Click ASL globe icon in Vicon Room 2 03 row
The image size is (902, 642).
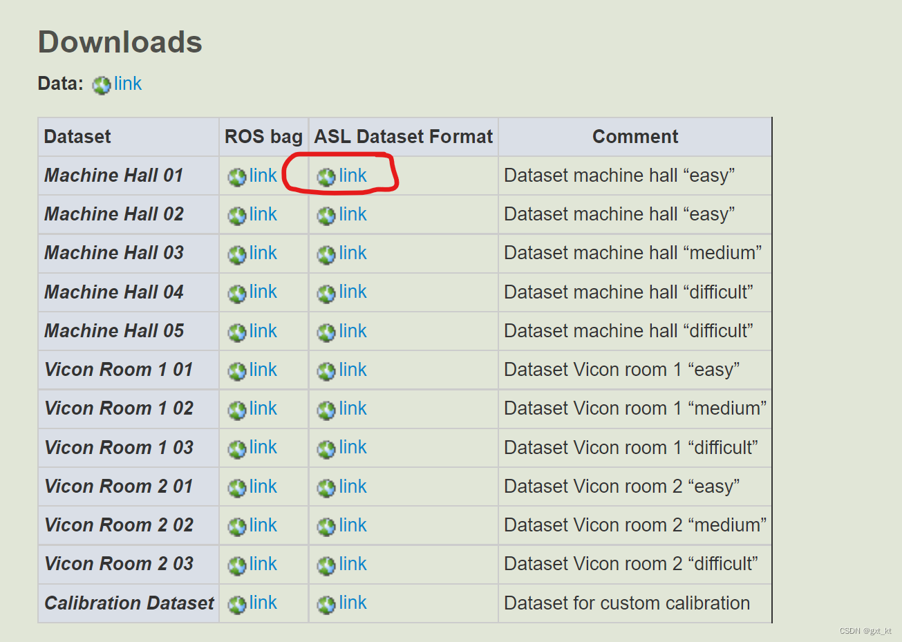pyautogui.click(x=326, y=566)
